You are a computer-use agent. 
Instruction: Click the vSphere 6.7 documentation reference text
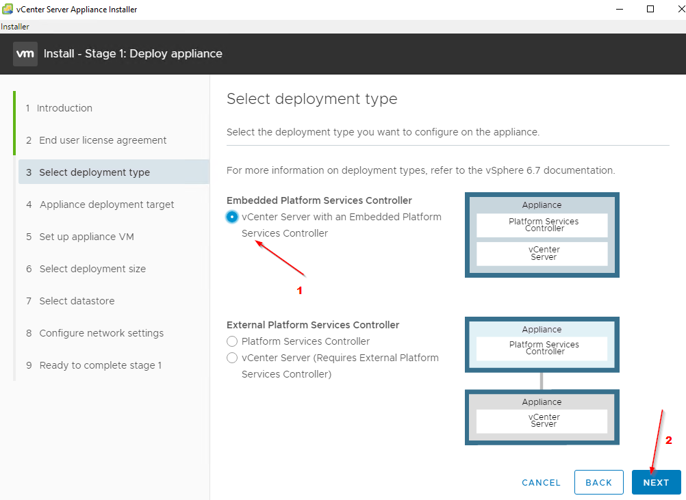[550, 170]
